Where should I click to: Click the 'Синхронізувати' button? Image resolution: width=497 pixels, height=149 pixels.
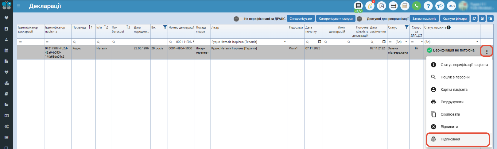[301, 19]
